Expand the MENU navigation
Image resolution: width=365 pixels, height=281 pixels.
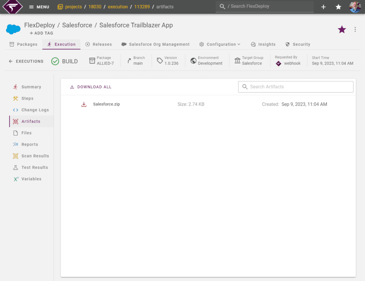pyautogui.click(x=38, y=6)
